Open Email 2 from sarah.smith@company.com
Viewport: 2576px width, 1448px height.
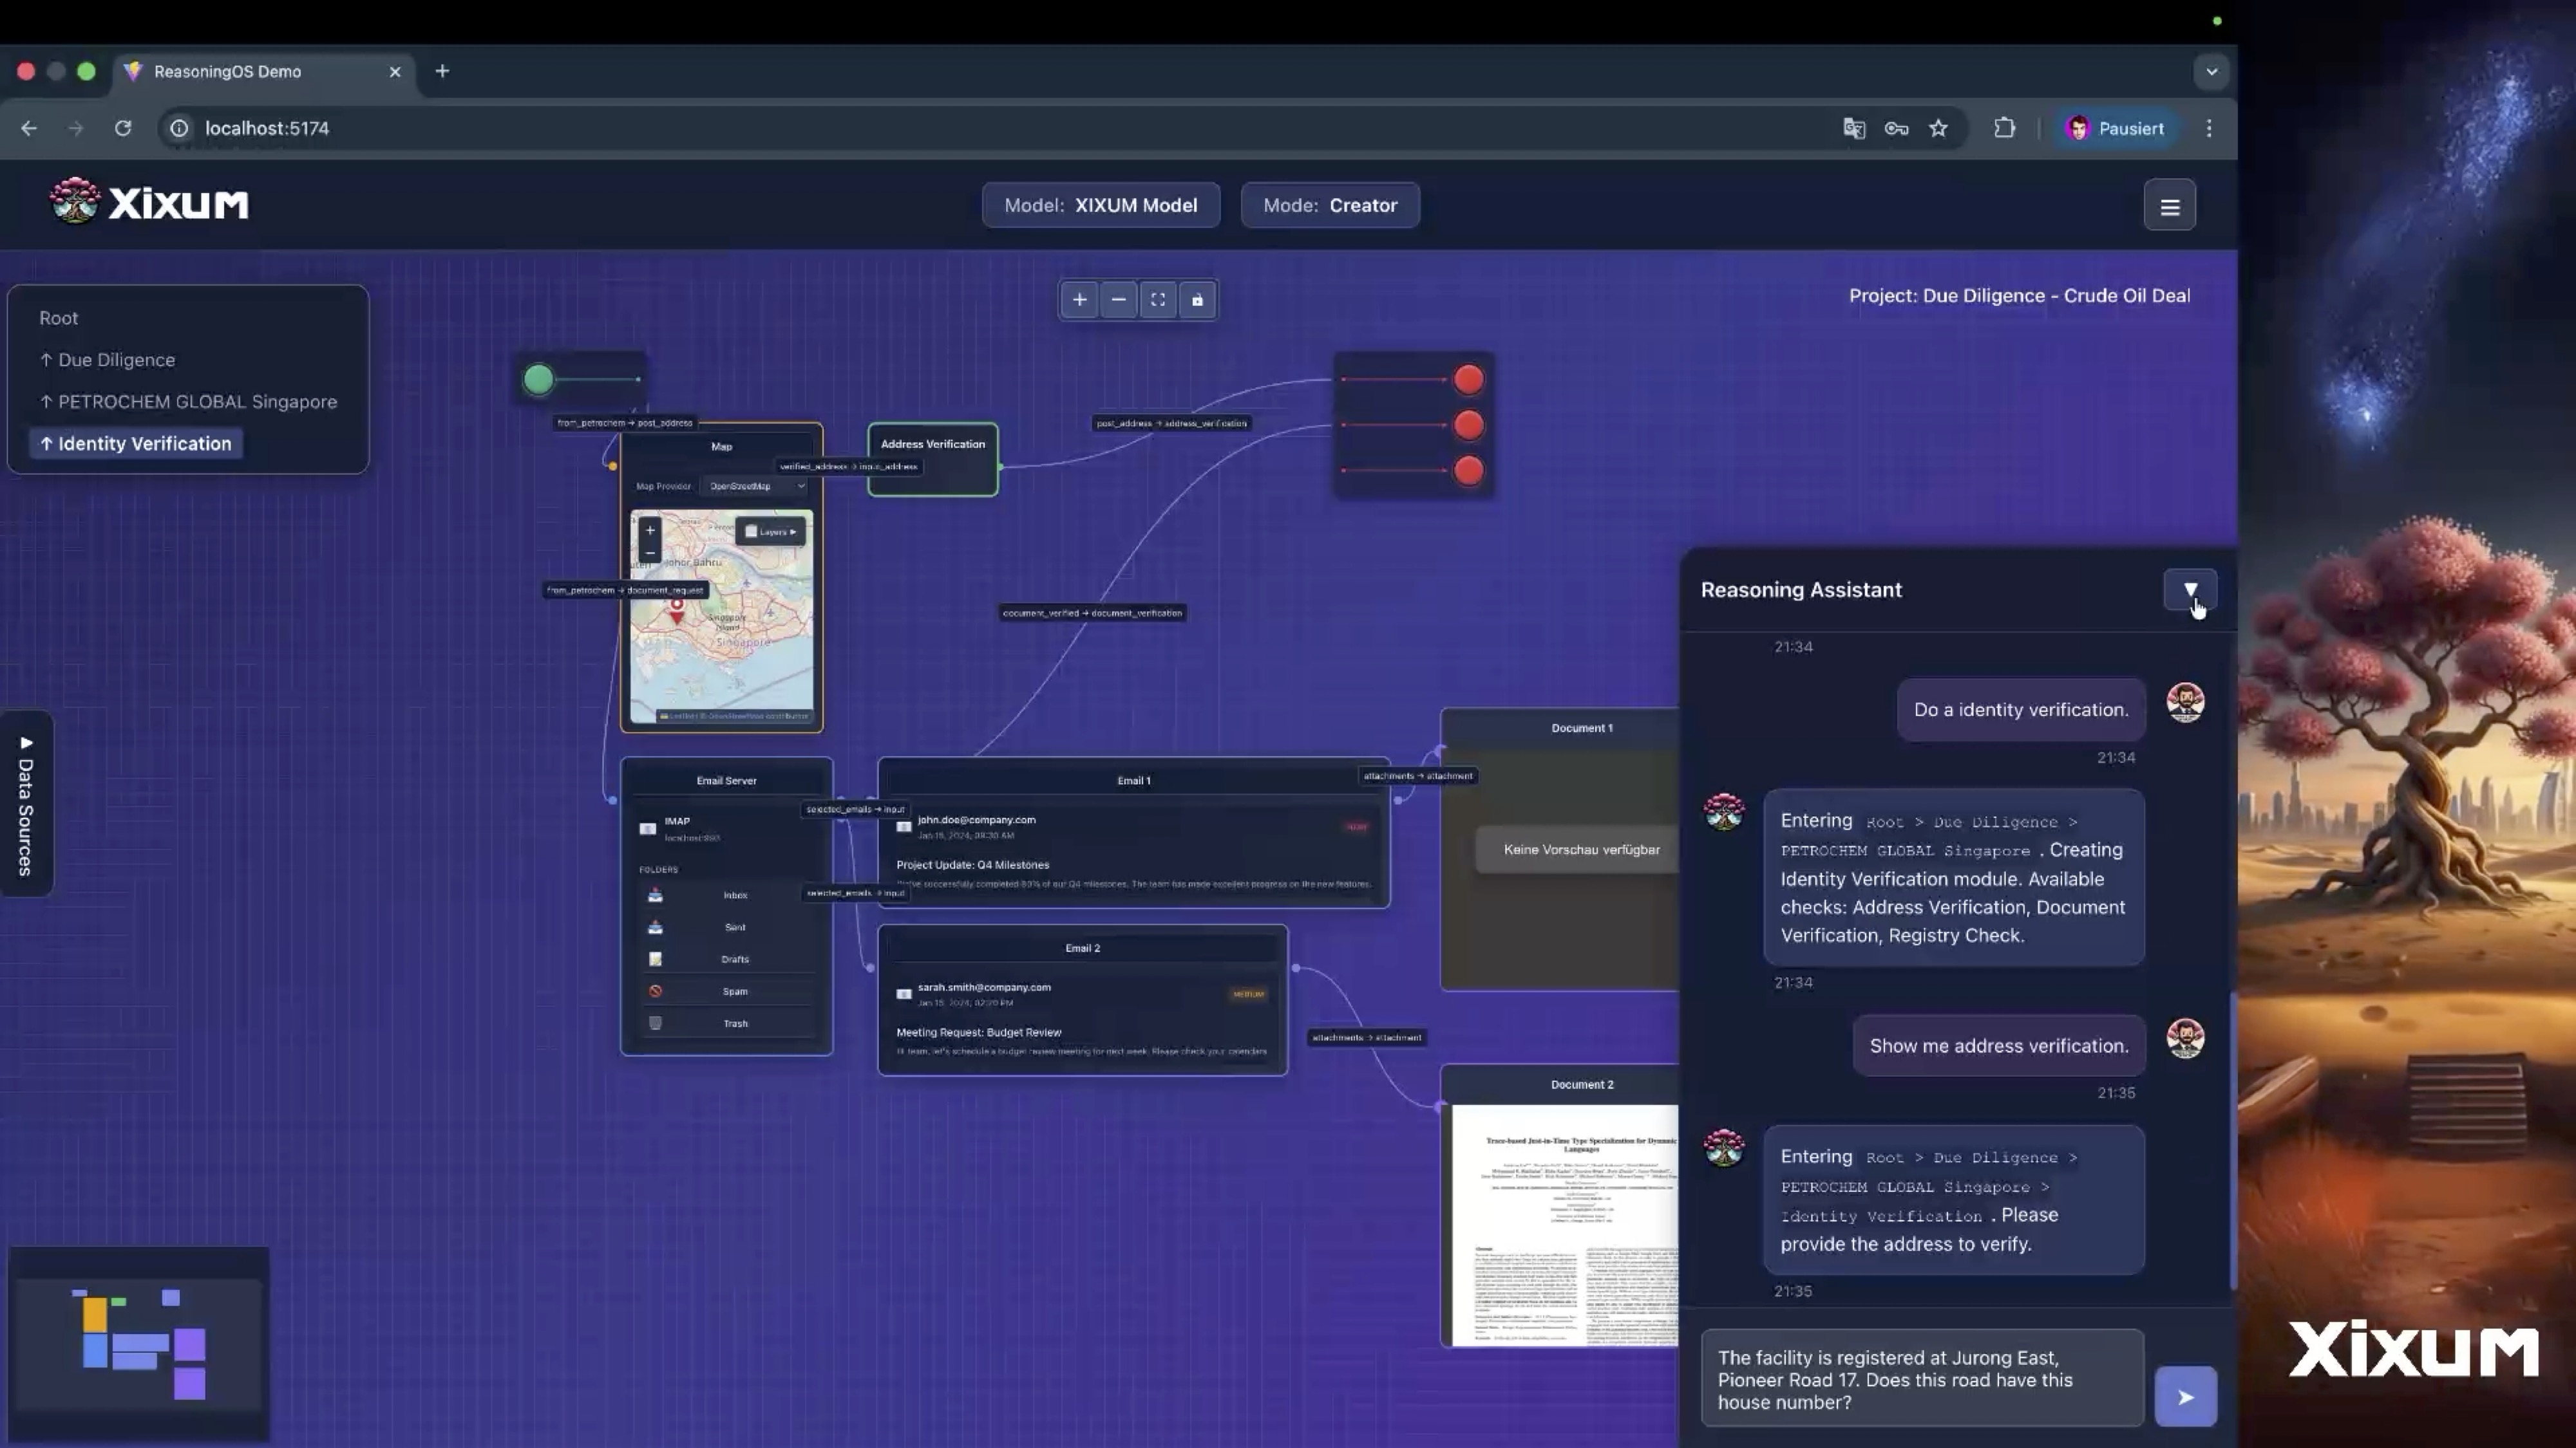[1082, 1000]
